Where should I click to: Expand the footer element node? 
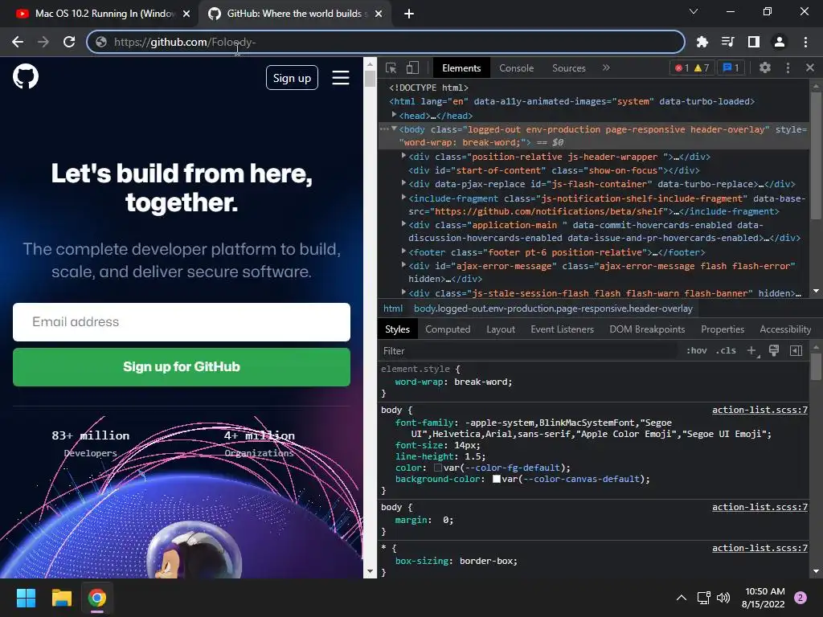click(403, 251)
